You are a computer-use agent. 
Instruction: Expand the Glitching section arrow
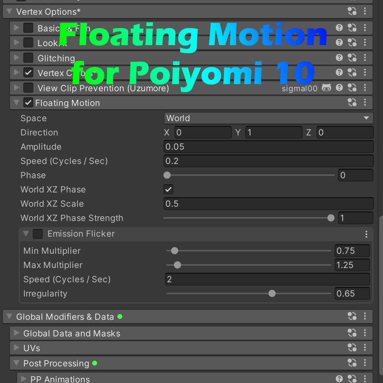click(16, 57)
